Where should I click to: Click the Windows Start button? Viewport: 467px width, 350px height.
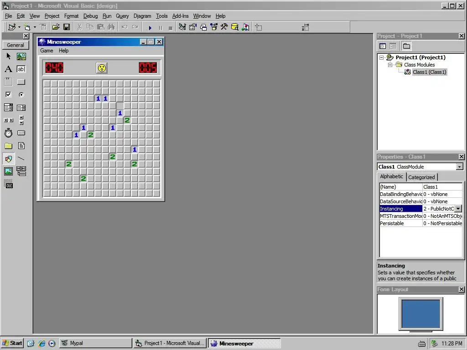pos(12,343)
